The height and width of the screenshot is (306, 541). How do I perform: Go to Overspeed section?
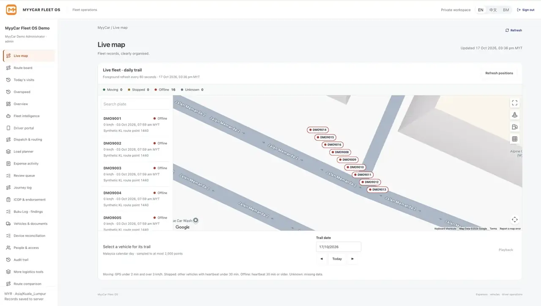pos(29,92)
